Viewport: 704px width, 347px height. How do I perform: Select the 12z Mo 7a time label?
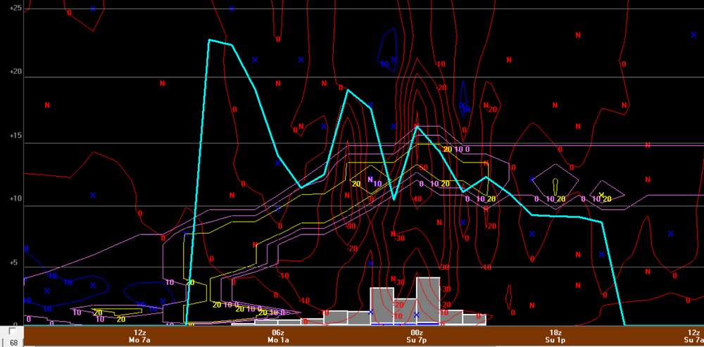(139, 336)
